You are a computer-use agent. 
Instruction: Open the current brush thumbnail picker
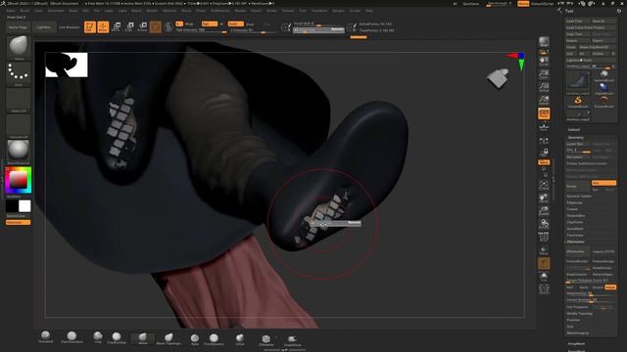tap(19, 48)
